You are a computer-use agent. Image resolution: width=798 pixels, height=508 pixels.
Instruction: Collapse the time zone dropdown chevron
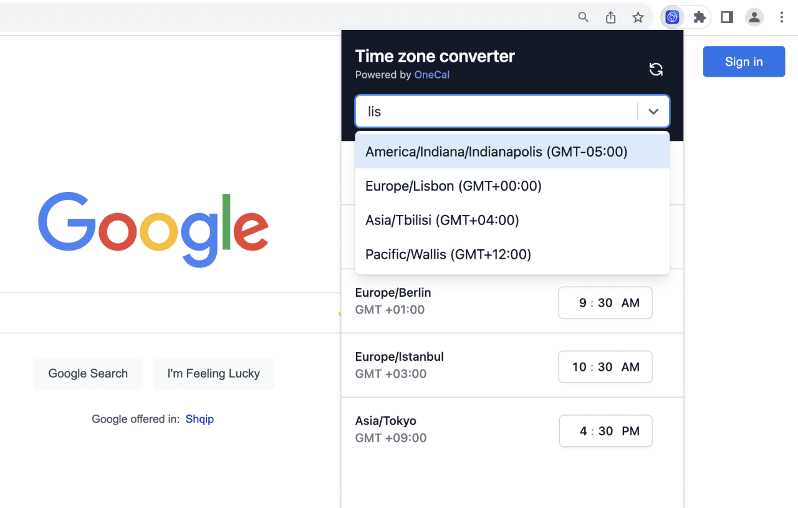point(653,112)
